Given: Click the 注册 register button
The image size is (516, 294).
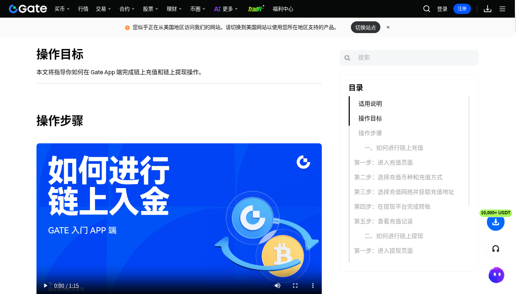Looking at the screenshot, I should pos(462,9).
